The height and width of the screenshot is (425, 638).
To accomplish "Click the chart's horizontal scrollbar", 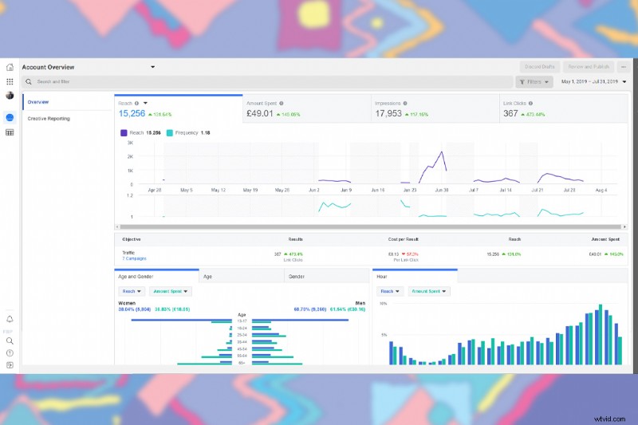I will (371, 227).
